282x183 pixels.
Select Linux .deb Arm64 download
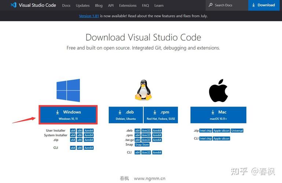pyautogui.click(x=157, y=131)
